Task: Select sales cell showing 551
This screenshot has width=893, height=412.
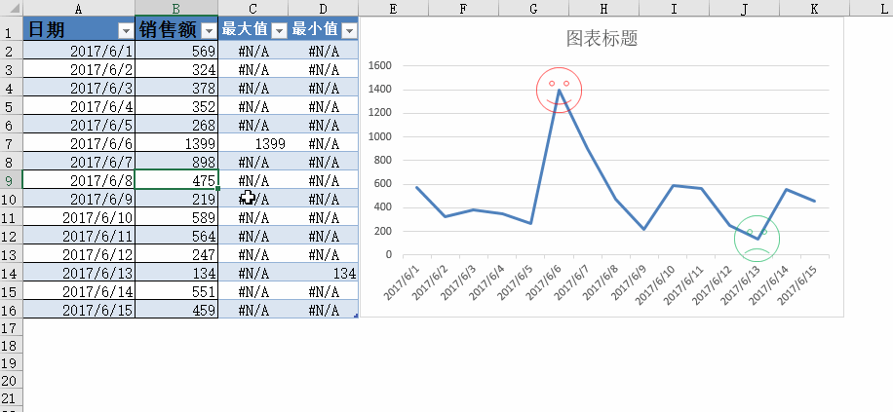Action: point(176,291)
